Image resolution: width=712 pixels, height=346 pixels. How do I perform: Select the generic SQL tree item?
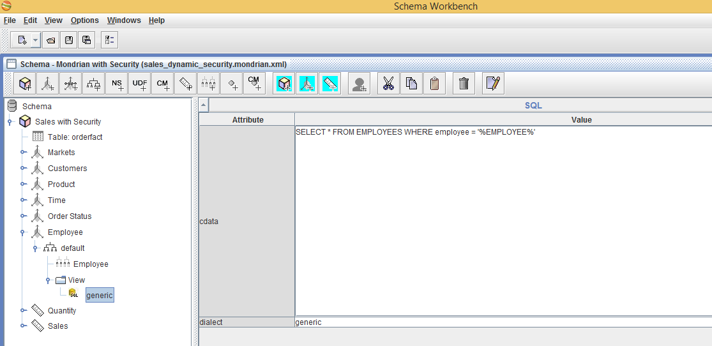(100, 295)
